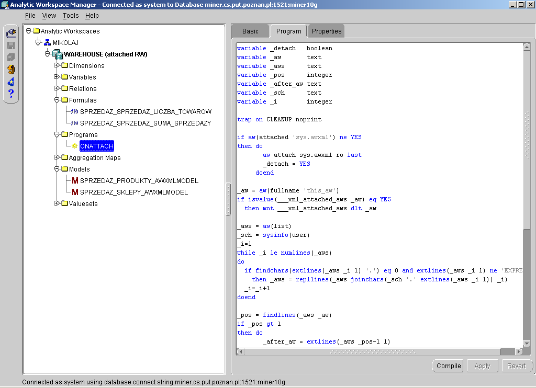Click the grayed stacked floppies save-all icon

pyautogui.click(x=11, y=58)
